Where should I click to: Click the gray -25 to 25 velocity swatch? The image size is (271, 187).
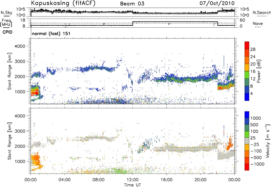247,141
